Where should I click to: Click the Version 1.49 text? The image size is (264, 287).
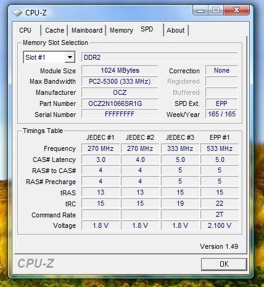219,246
